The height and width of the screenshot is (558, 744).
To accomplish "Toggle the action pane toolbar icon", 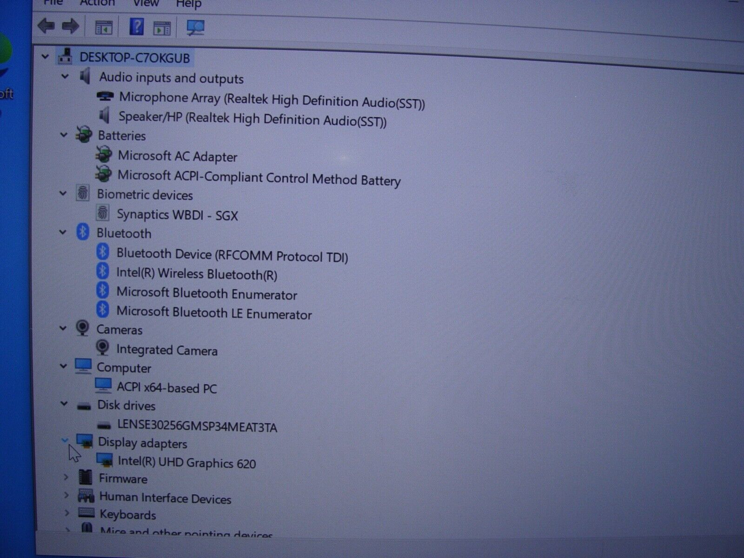I will 162,28.
